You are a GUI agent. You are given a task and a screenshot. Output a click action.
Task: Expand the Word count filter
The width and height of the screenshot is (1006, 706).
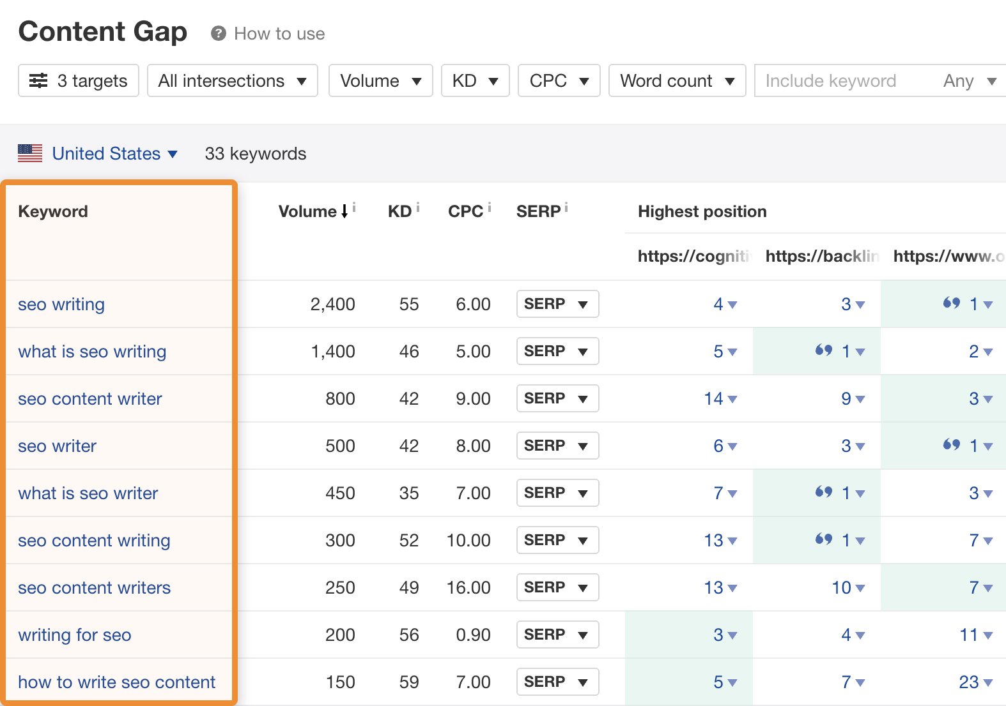pyautogui.click(x=677, y=80)
